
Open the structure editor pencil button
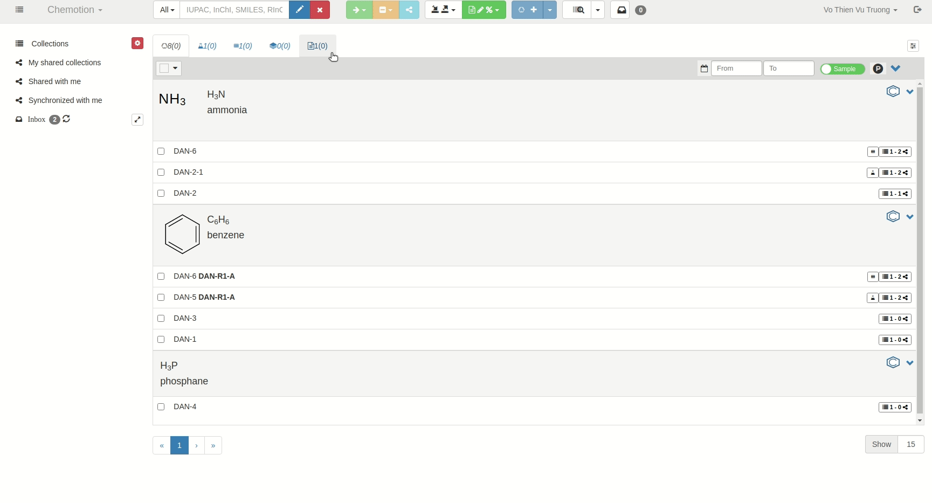pos(299,10)
